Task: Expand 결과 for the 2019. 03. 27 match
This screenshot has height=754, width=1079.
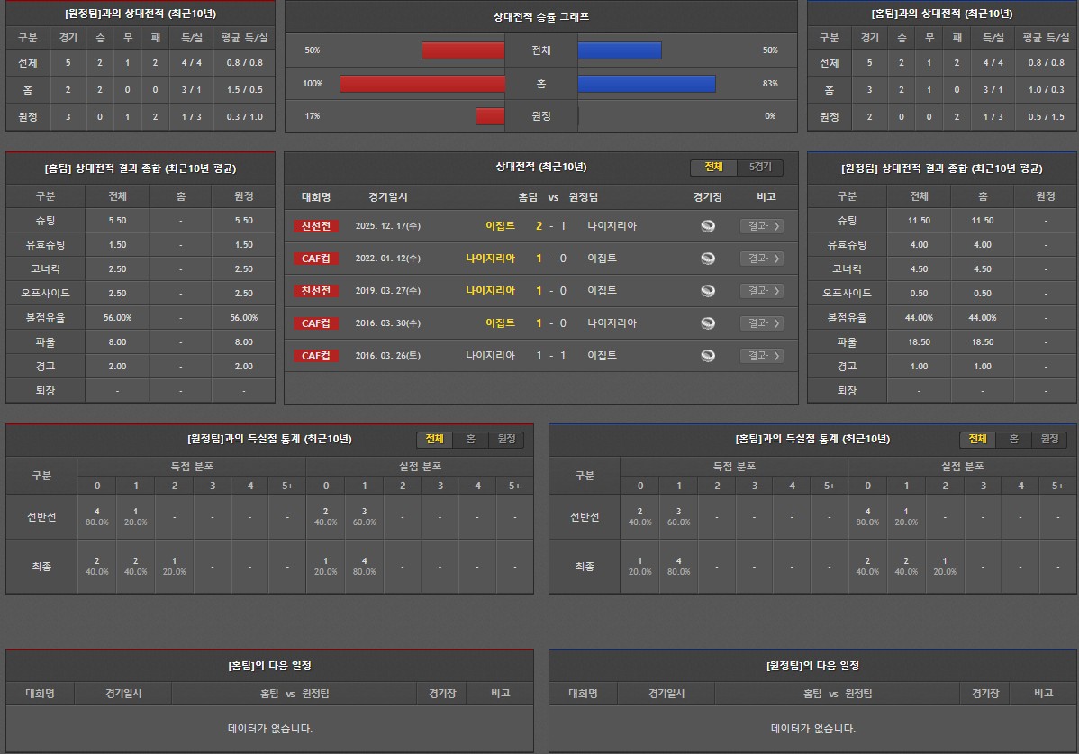Action: tap(761, 291)
